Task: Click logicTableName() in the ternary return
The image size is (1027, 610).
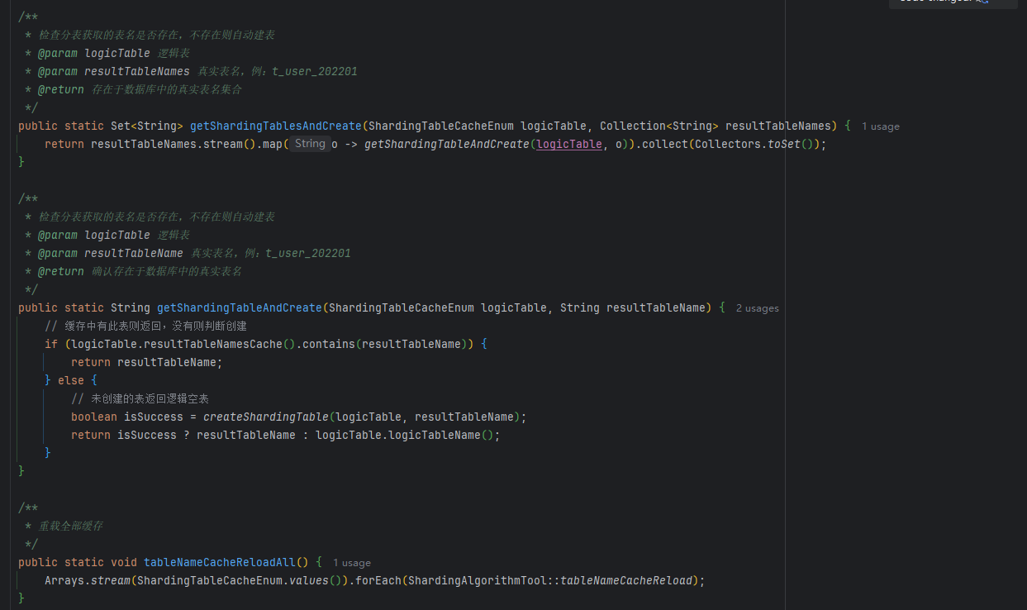Action: point(441,435)
